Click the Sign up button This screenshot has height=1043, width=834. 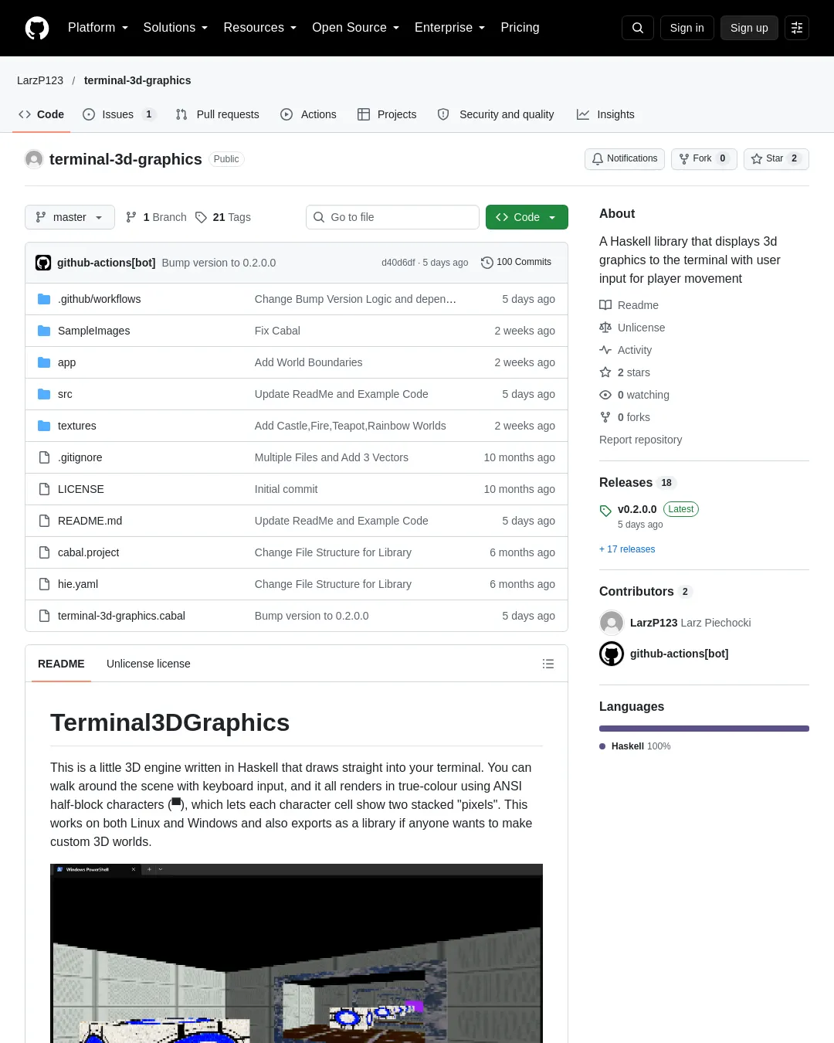[749, 28]
